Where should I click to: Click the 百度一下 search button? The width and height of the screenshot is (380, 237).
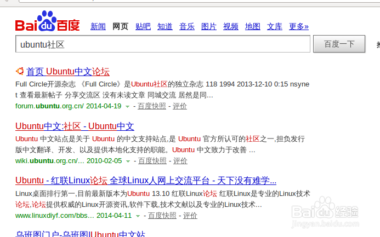coord(339,44)
